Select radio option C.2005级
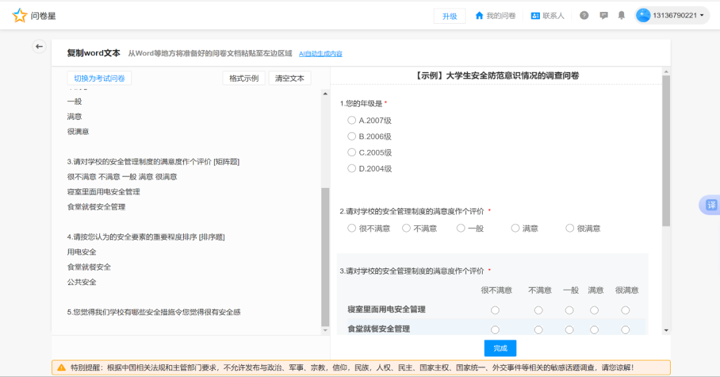 click(352, 153)
